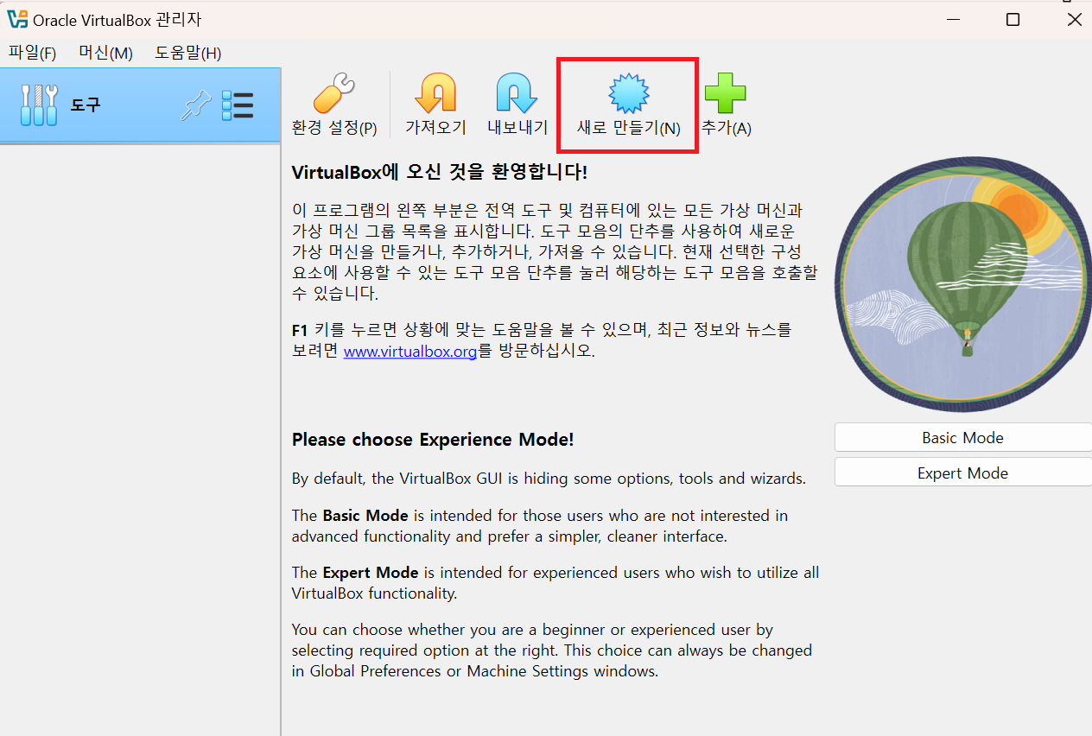Viewport: 1092px width, 736px height.
Task: Open the 파일(F) menu
Action: (32, 53)
